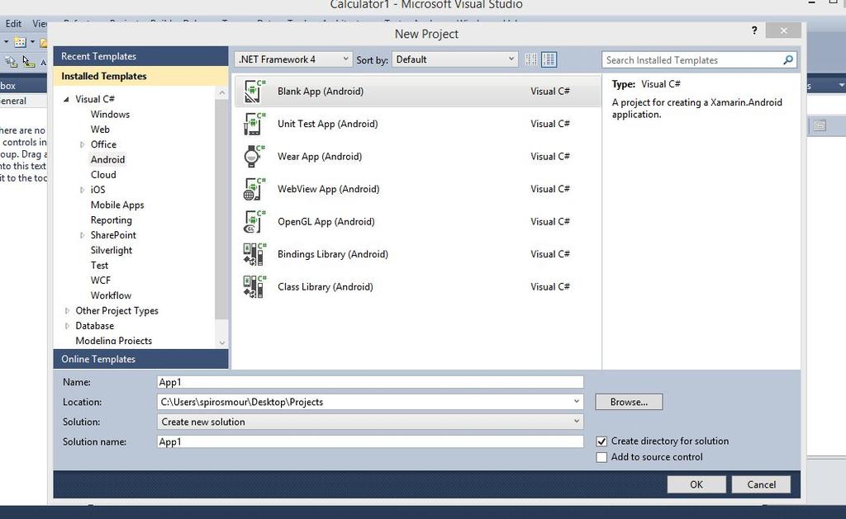The width and height of the screenshot is (846, 519).
Task: Click the Browse... button
Action: point(629,402)
